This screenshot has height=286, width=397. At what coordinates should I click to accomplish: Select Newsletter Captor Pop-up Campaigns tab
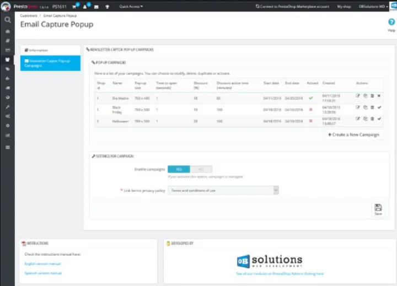[x=50, y=63]
